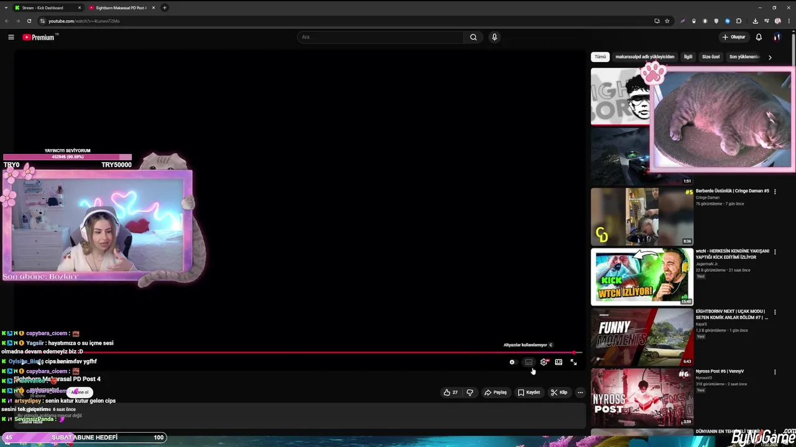Open the tab search dropdown arrow
796x447 pixels.
pos(6,8)
